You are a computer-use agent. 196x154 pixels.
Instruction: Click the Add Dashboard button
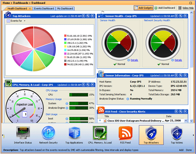[x=165, y=8]
